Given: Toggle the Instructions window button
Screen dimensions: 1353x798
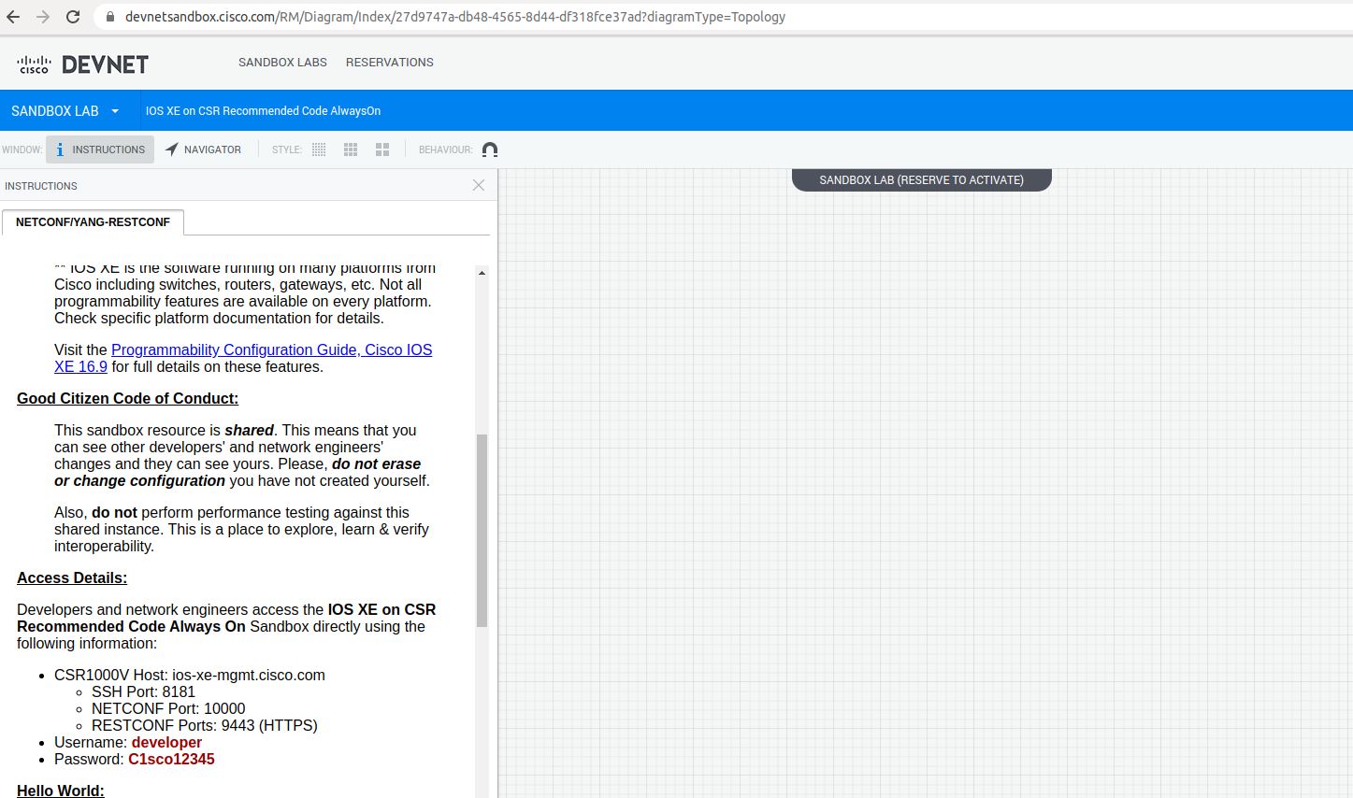Looking at the screenshot, I should [100, 150].
